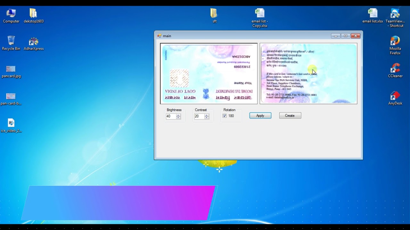Click the Contrast number field showing 20
This screenshot has width=410, height=230.
click(199, 116)
